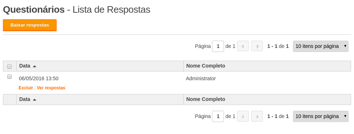354x134 pixels.
Task: Click the sort arrow beside bottom Data header
Action: [x=34, y=100]
